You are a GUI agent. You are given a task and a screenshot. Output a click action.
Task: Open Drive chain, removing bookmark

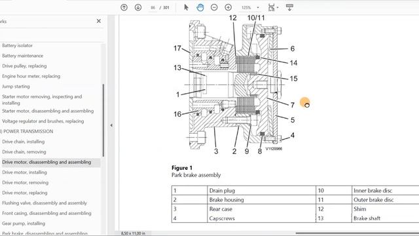(x=24, y=151)
